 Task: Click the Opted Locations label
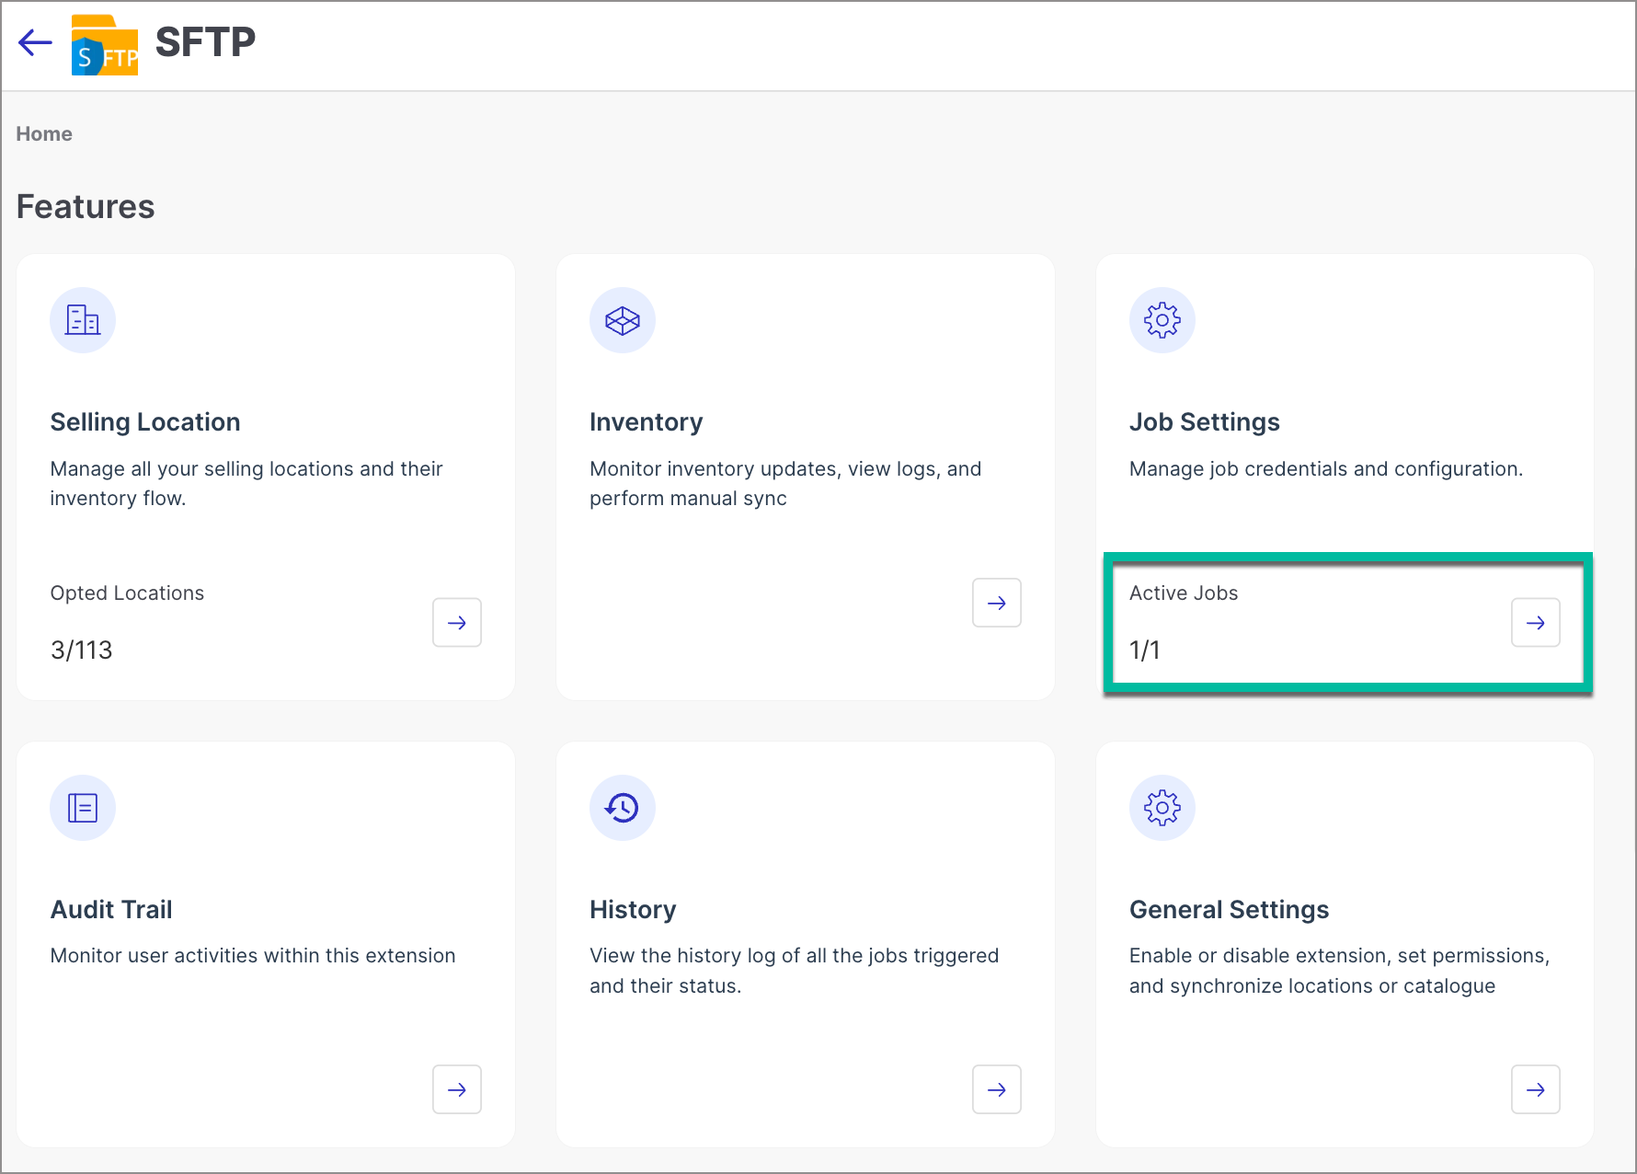tap(127, 593)
